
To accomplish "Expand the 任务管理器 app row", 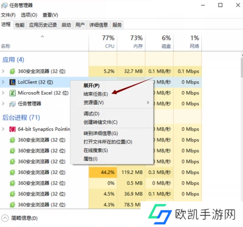I will point(3,104).
